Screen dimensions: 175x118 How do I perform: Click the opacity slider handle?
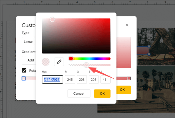[x=86, y=65]
